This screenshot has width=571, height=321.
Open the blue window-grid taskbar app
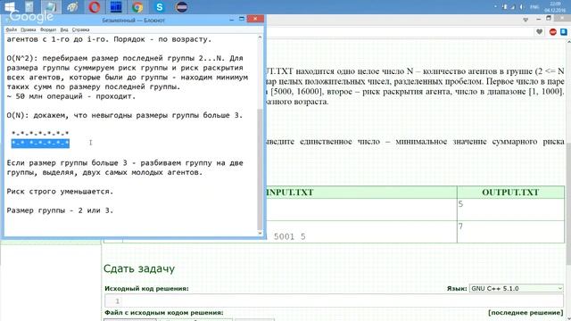click(x=116, y=7)
